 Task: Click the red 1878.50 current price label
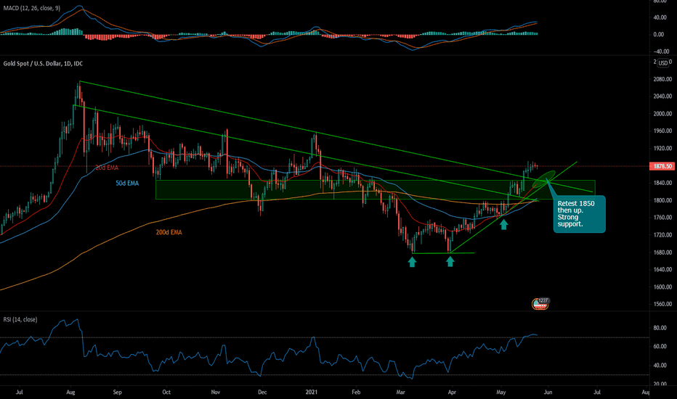coord(662,166)
